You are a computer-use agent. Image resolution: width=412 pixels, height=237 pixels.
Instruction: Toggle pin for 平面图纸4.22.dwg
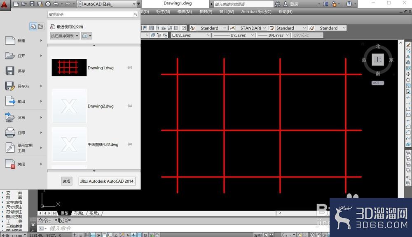(130, 144)
